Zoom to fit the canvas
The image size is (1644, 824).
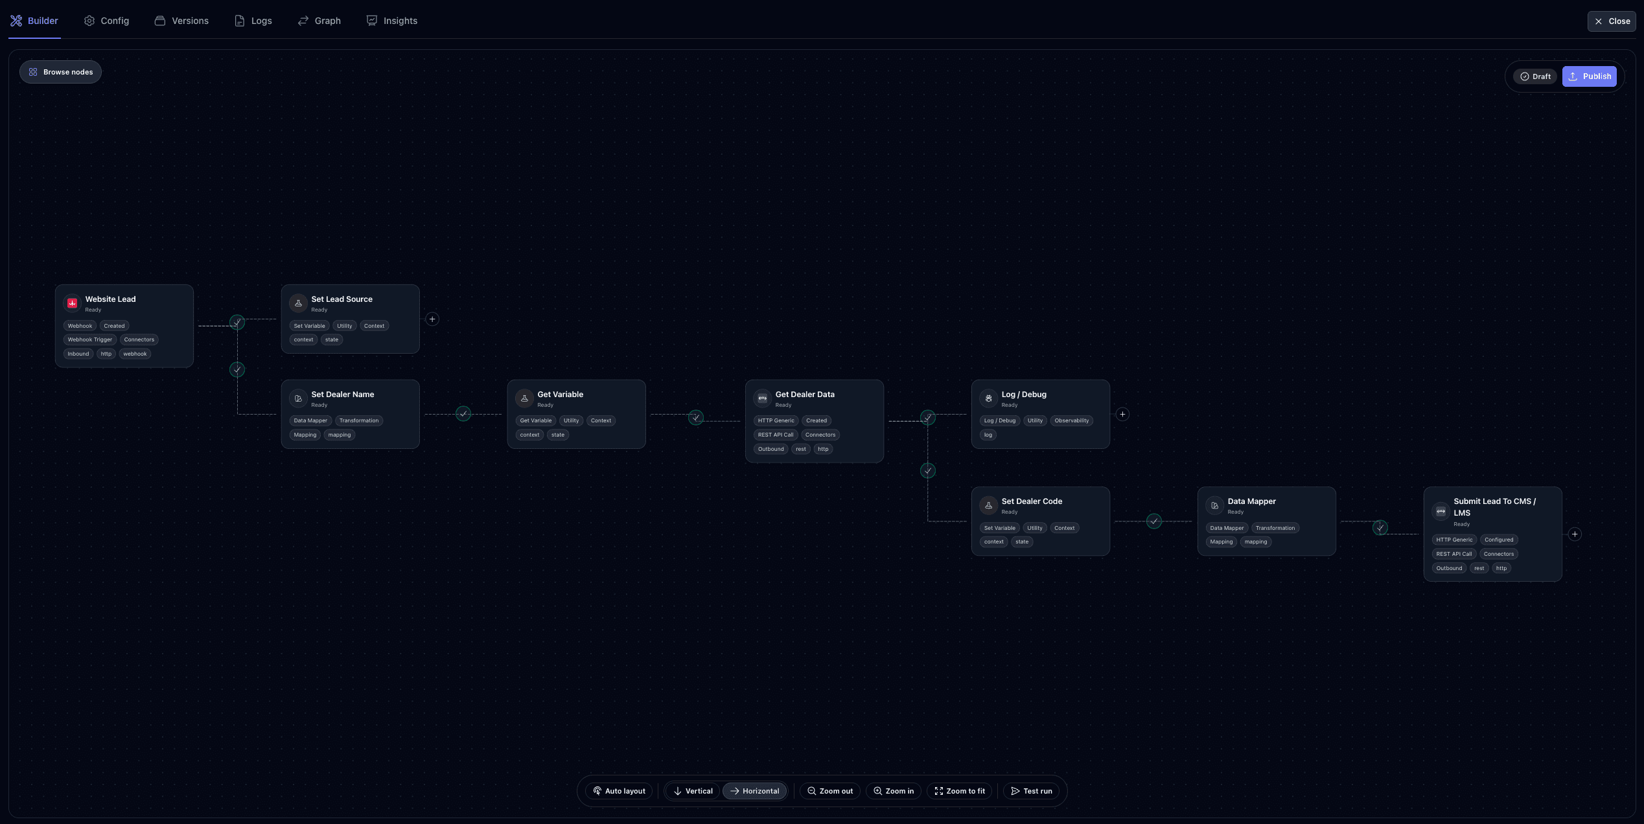960,791
